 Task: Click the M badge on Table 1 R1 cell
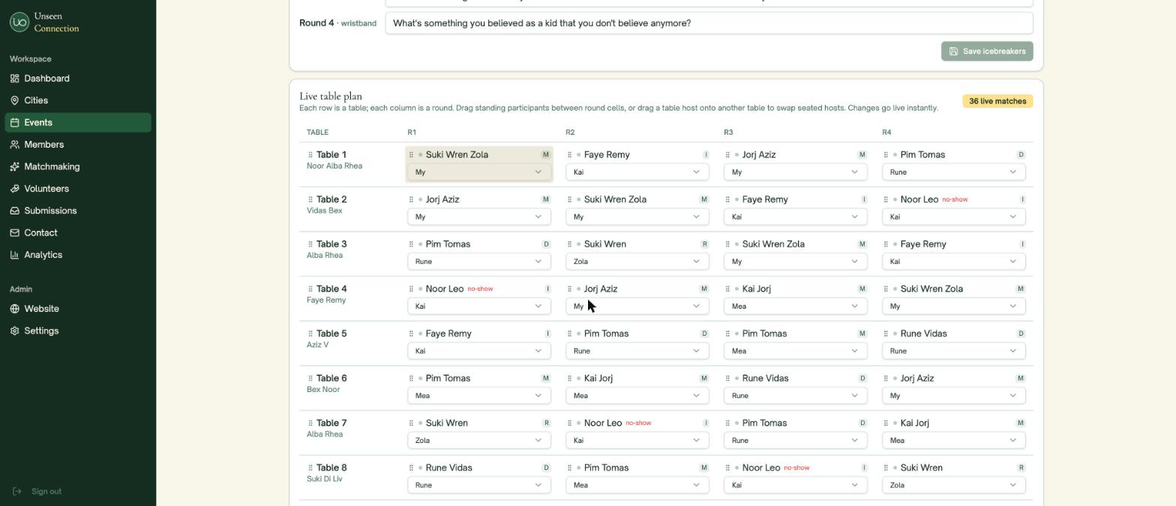pos(546,155)
